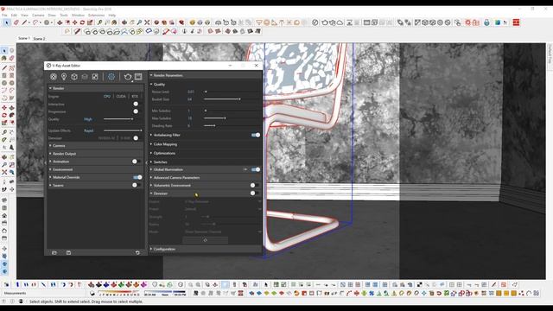
Task: Open the Materials tab icon in V-Ray Asset Editor
Action: 54,77
